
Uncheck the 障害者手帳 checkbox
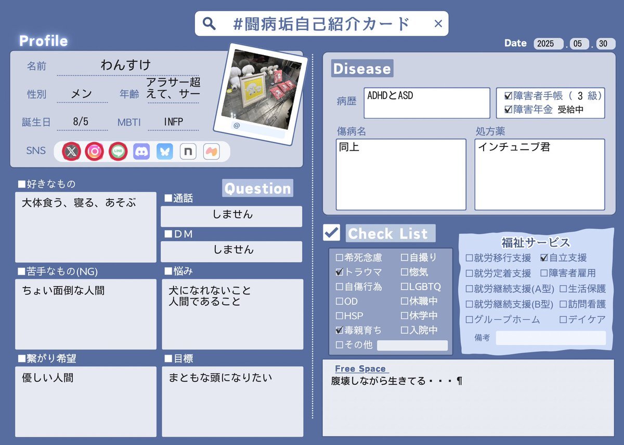point(508,96)
